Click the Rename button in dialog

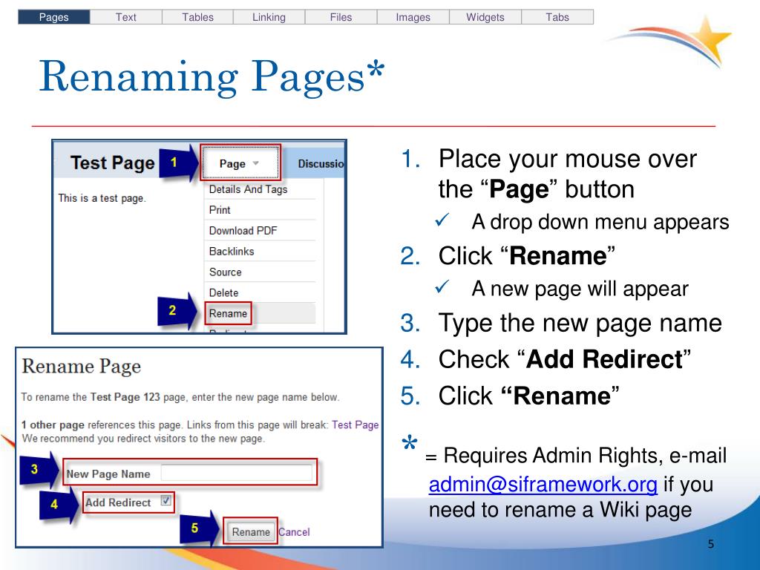(251, 531)
